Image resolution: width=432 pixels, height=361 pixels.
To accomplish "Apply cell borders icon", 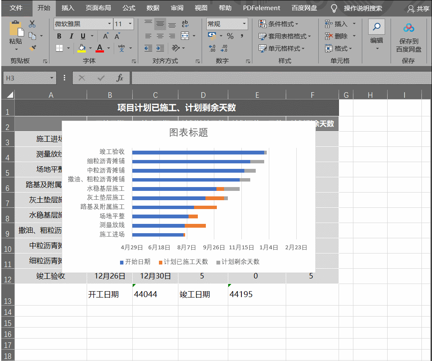I will click(x=59, y=48).
